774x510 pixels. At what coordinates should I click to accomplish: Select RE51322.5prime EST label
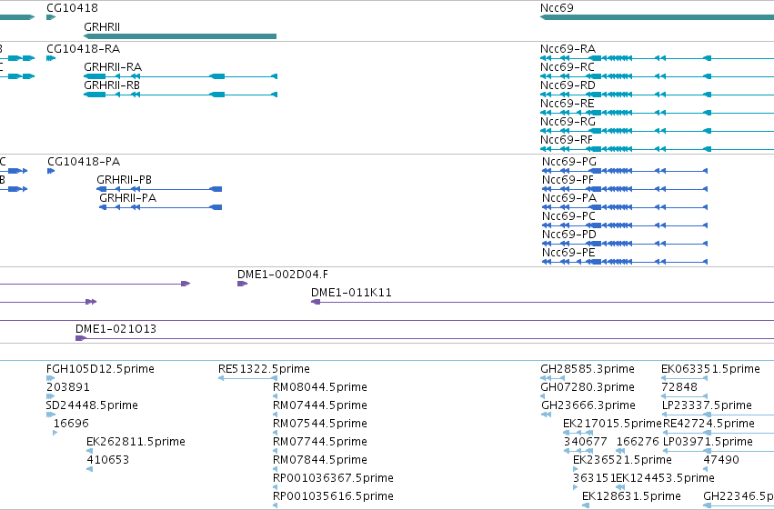click(264, 369)
